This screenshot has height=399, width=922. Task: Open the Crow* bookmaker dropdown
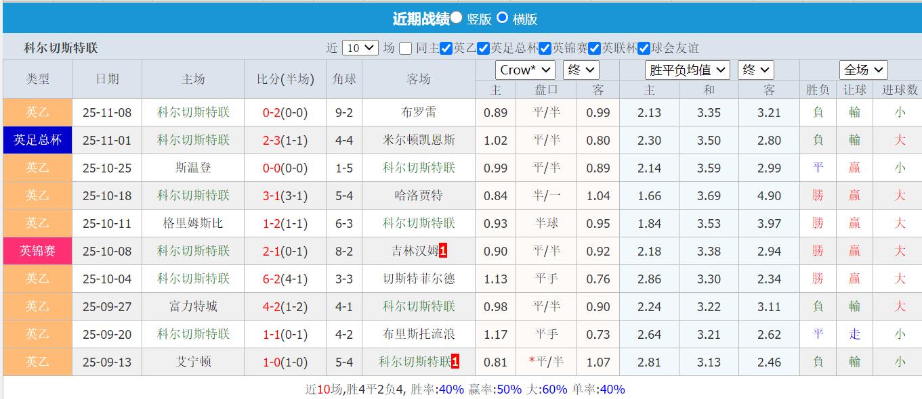[525, 69]
